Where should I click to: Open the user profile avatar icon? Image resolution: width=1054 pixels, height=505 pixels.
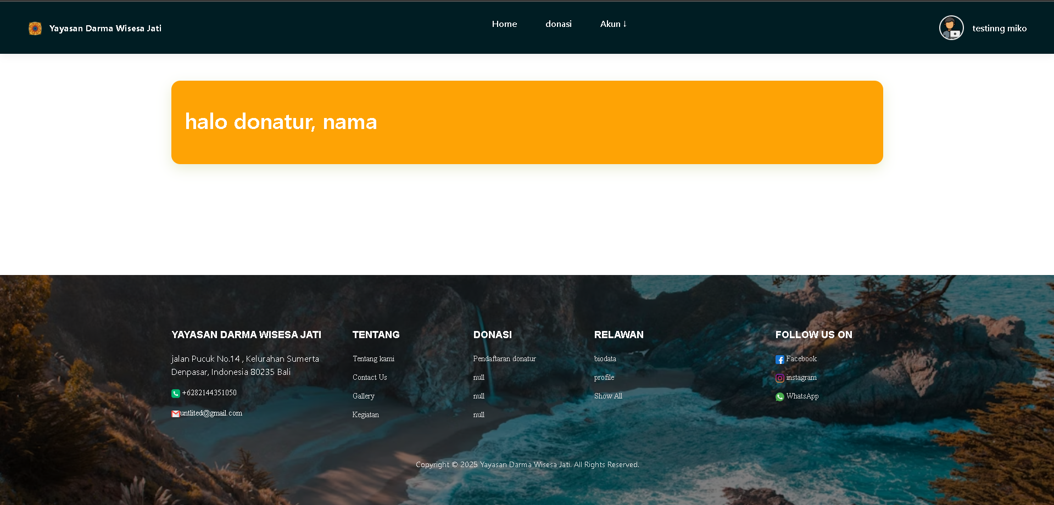tap(951, 27)
